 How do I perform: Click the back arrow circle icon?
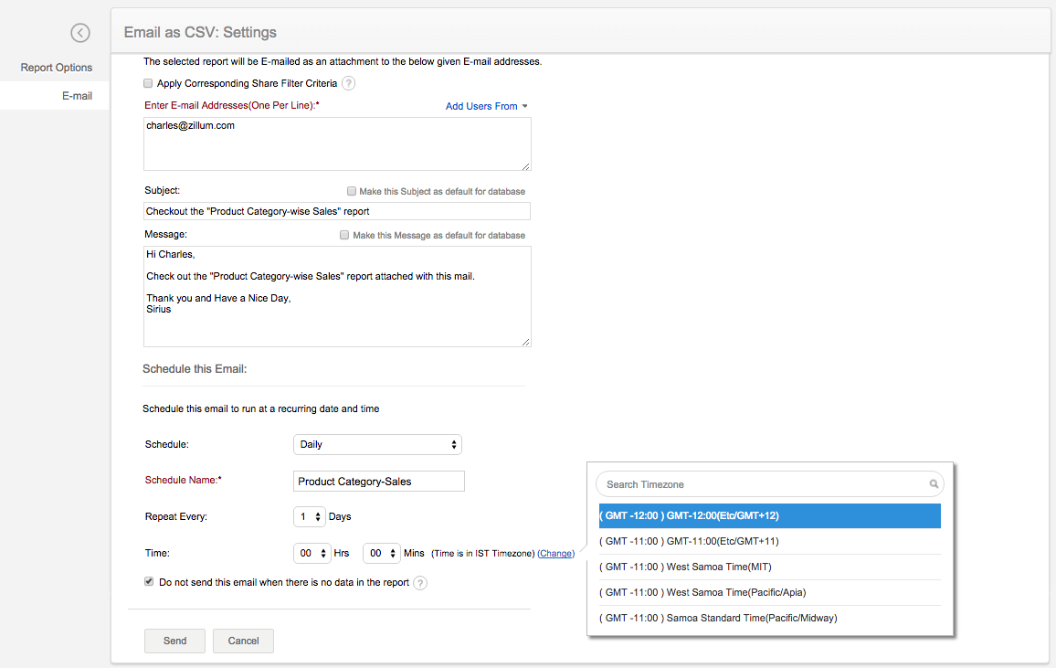[80, 33]
